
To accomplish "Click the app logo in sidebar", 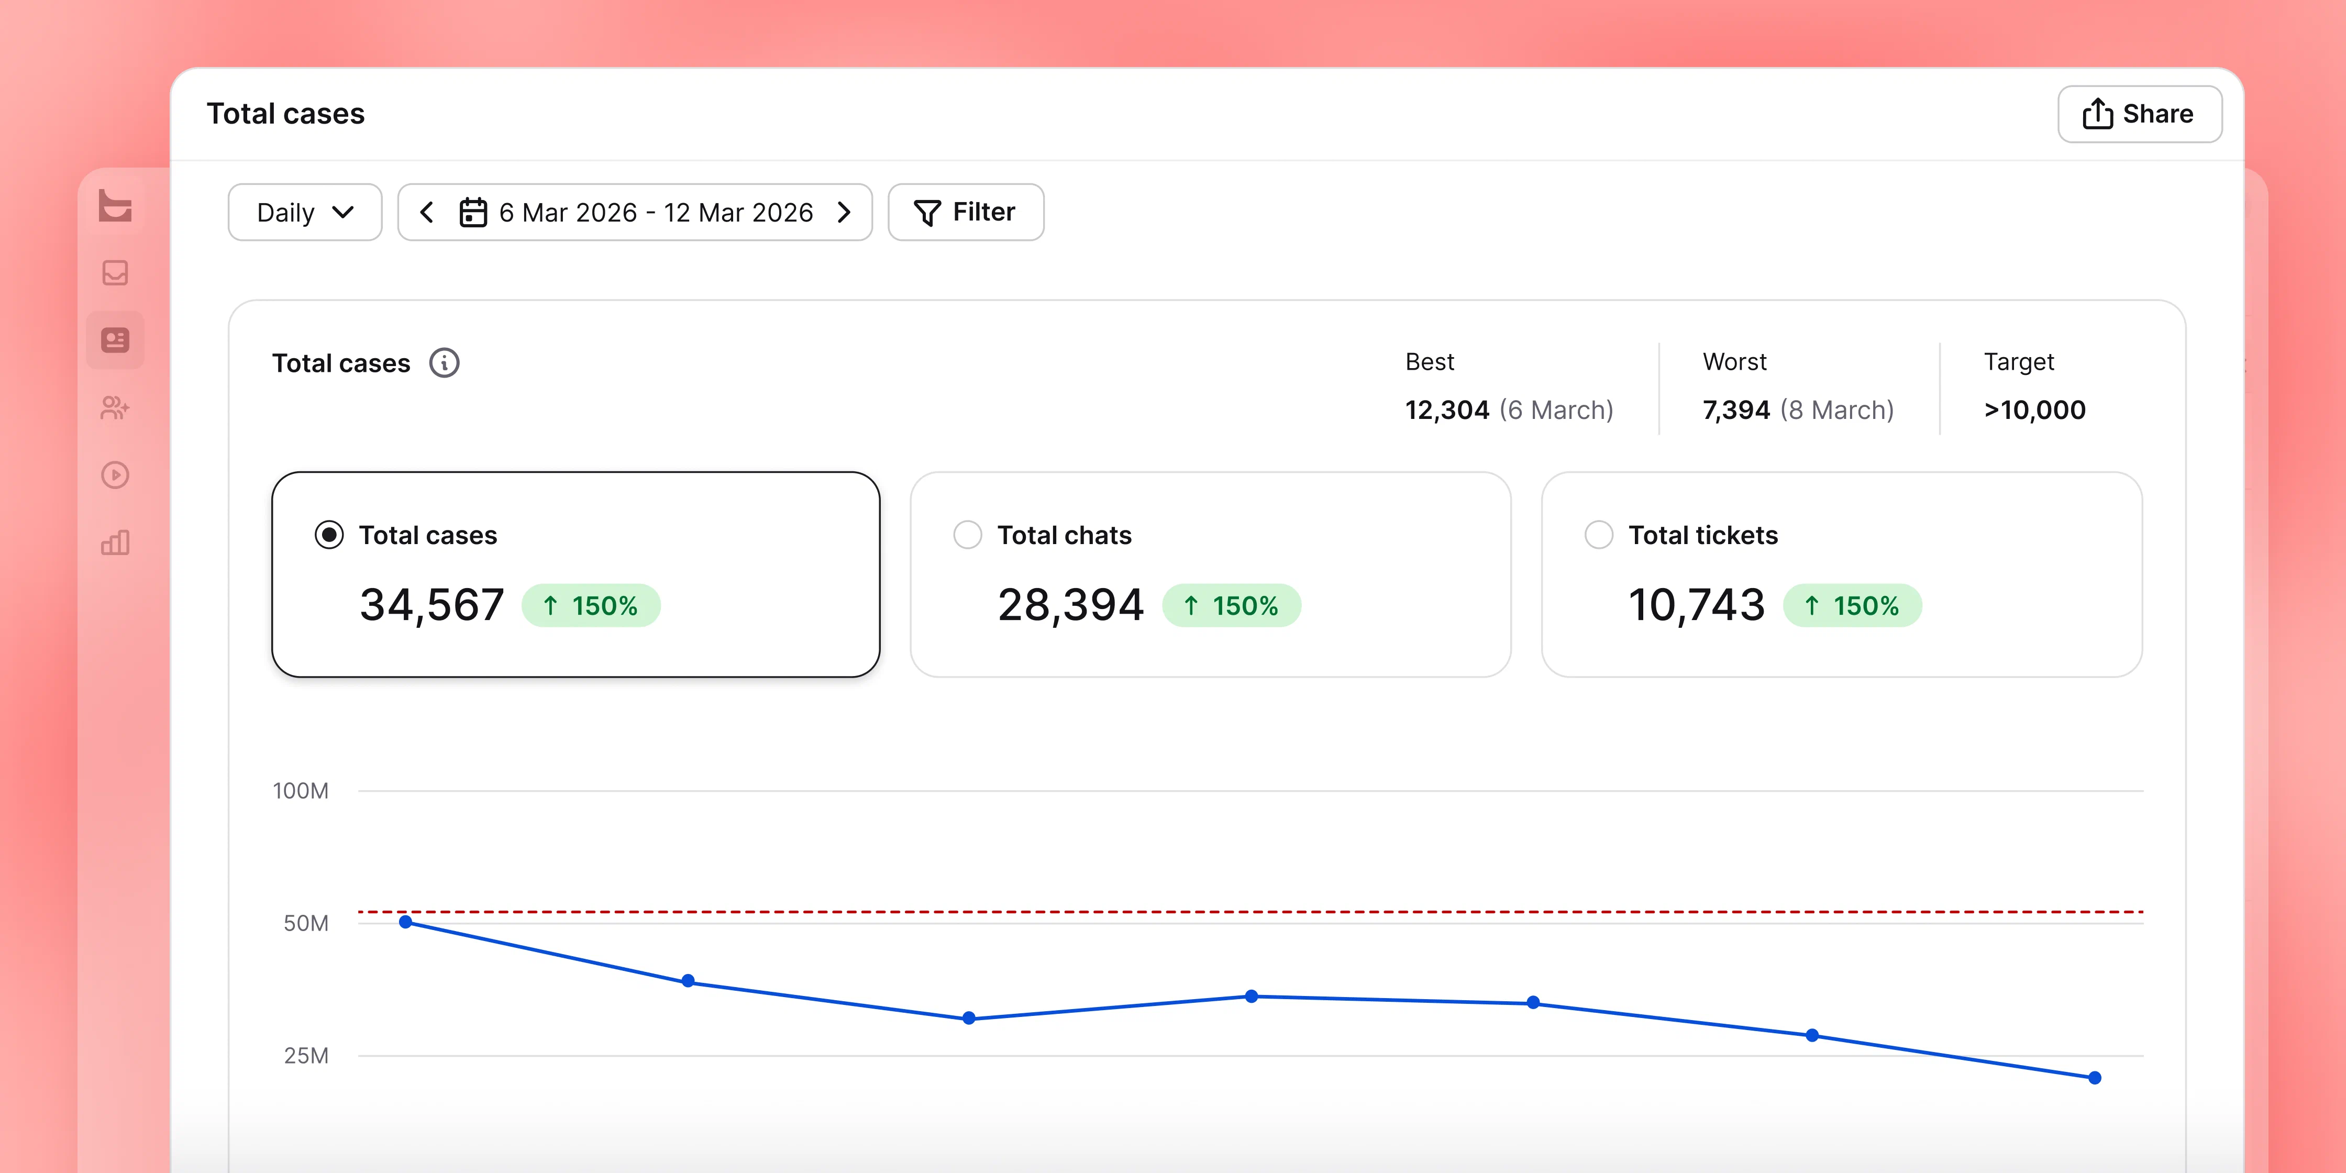I will [x=115, y=206].
